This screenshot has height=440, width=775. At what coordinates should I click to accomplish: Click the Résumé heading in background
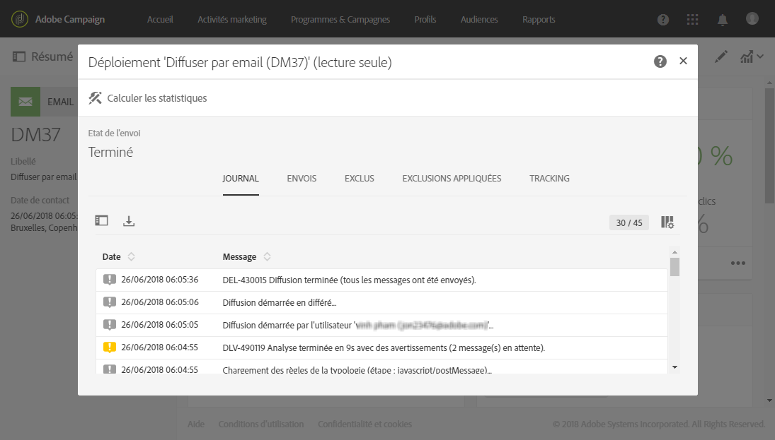52,57
